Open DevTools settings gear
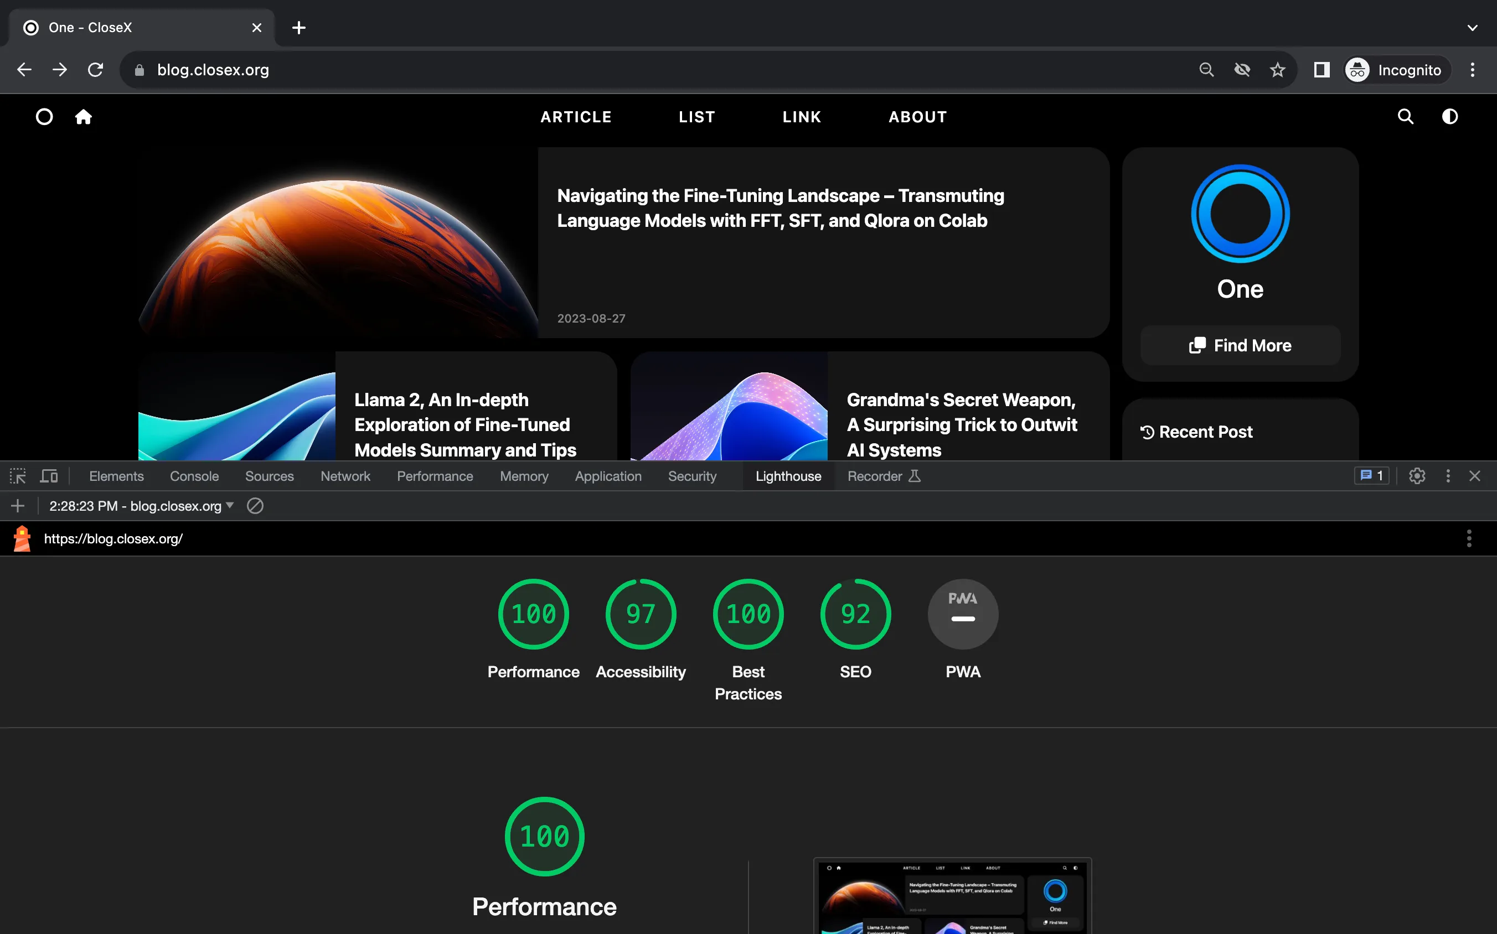Screen dimensions: 1497x934 tap(1417, 476)
